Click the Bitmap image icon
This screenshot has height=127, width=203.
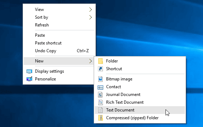tap(100, 79)
